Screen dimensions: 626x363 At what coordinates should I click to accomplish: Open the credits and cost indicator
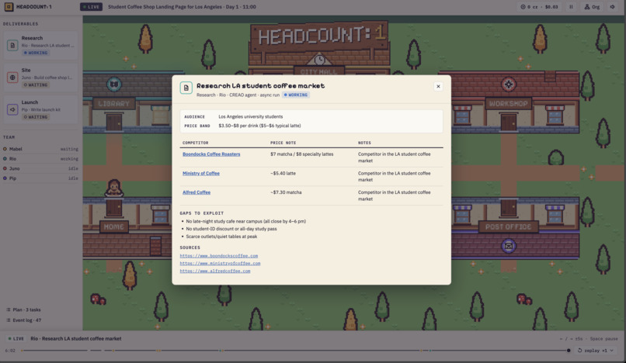coord(539,7)
